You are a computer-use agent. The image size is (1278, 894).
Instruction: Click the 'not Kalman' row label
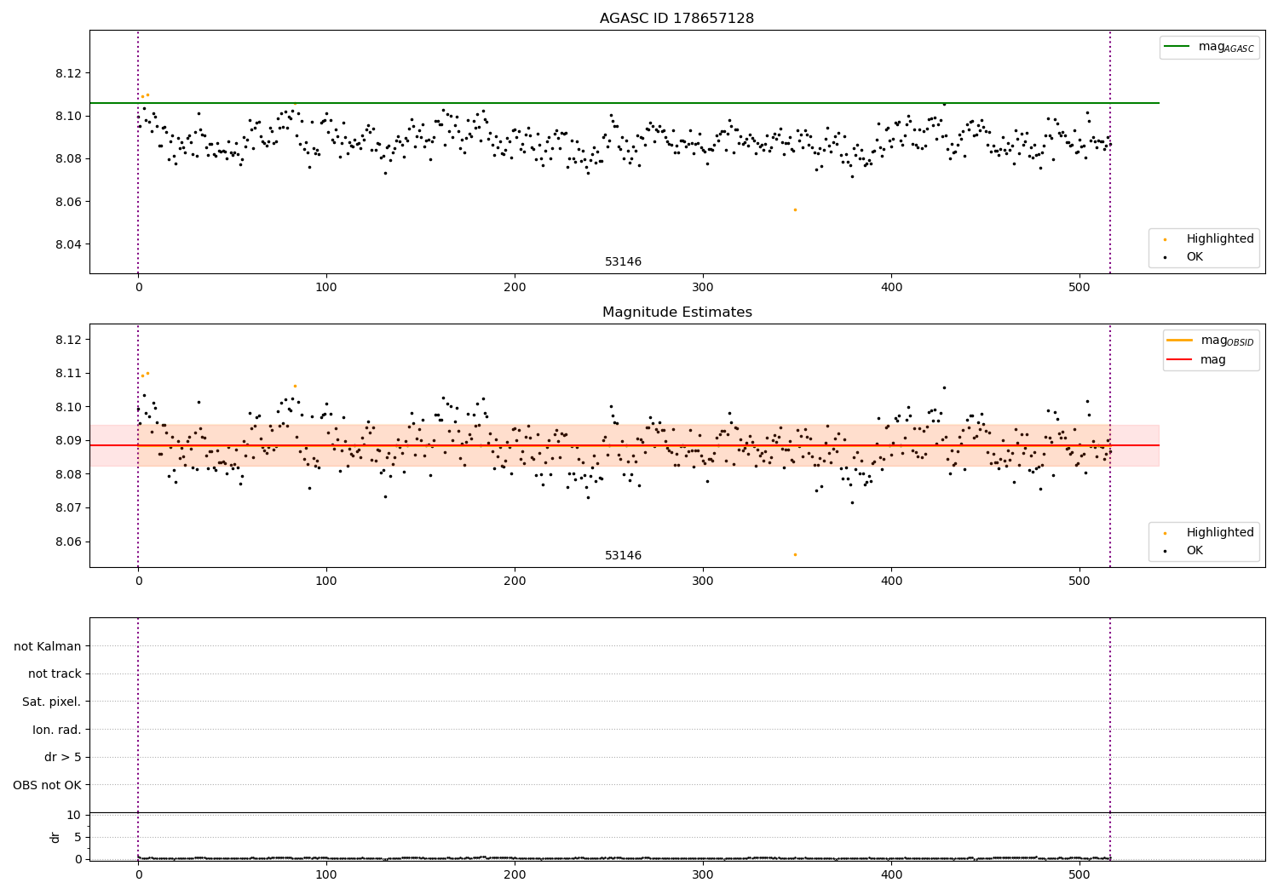tap(48, 646)
